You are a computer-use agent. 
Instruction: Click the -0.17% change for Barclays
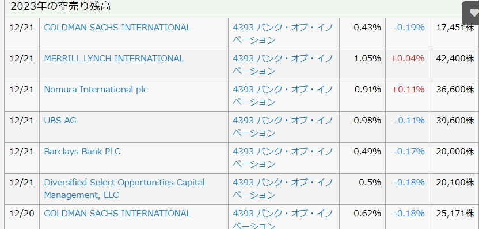tap(409, 152)
